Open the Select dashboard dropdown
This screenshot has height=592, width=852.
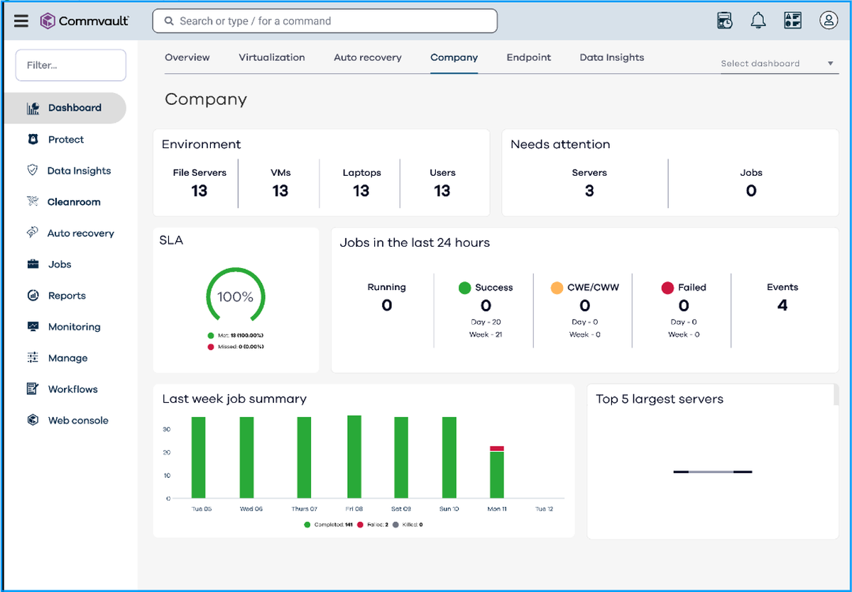click(x=778, y=63)
